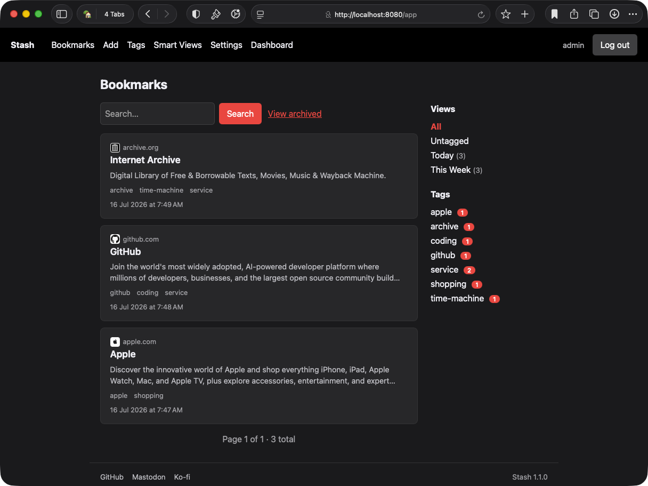Open the Settings nav item
The height and width of the screenshot is (486, 648).
point(226,45)
